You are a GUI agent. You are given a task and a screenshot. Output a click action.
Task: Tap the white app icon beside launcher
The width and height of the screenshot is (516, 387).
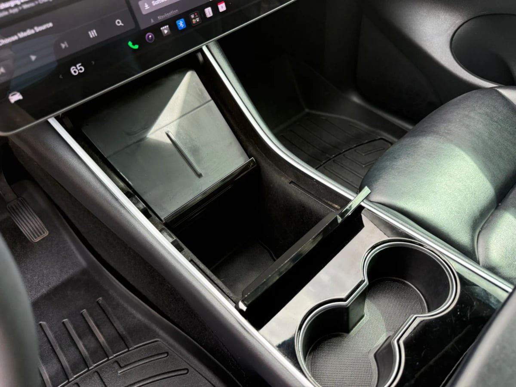pos(209,12)
